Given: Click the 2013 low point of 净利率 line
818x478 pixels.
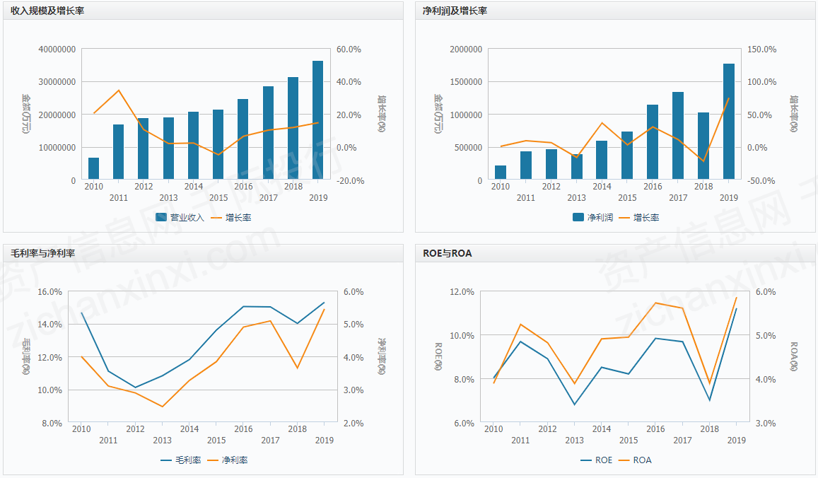Looking at the screenshot, I should click(x=162, y=407).
